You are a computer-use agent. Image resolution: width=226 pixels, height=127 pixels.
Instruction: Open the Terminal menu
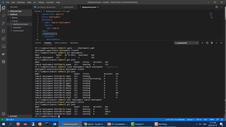(x=50, y=2)
